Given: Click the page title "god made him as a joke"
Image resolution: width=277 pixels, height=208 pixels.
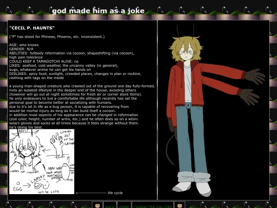Looking at the screenshot, I should point(98,11).
